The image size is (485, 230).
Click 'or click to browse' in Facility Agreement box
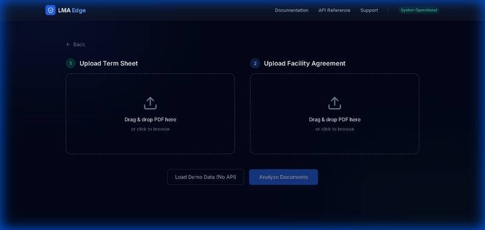tap(335, 129)
